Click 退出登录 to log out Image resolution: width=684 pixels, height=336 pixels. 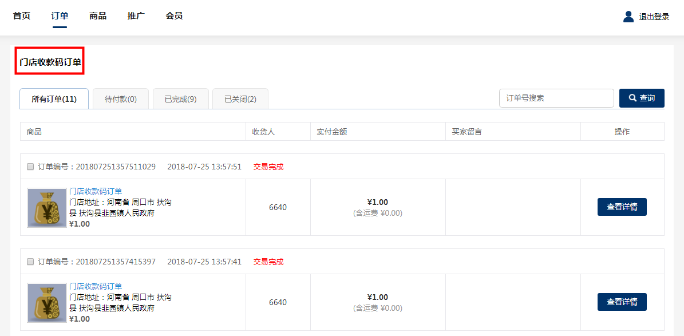(654, 17)
